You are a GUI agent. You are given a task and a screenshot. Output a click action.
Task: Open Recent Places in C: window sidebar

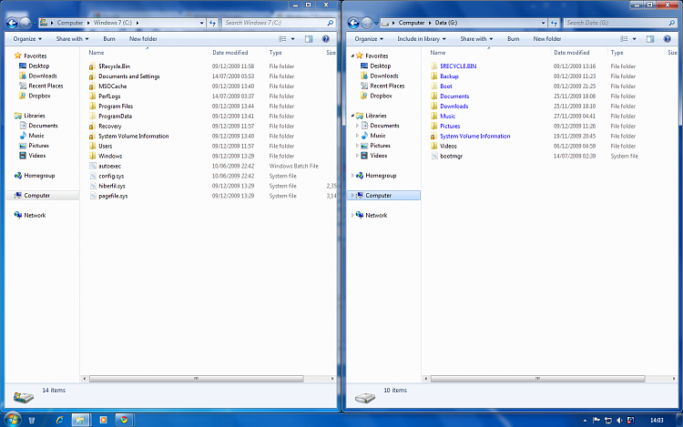46,86
